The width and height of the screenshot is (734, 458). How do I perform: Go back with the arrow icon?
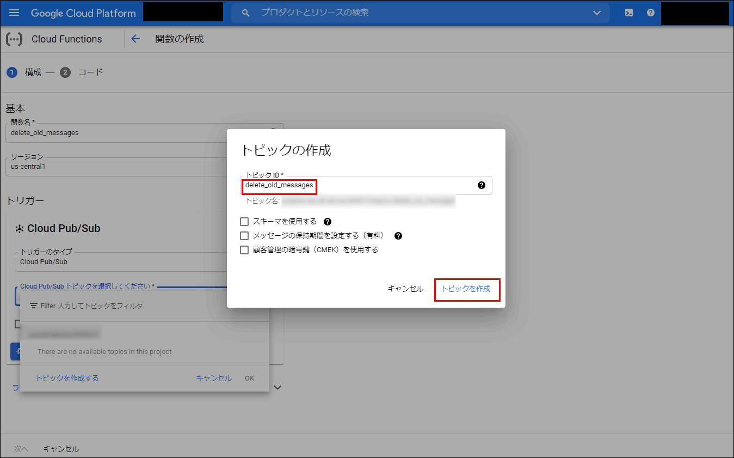(x=135, y=39)
